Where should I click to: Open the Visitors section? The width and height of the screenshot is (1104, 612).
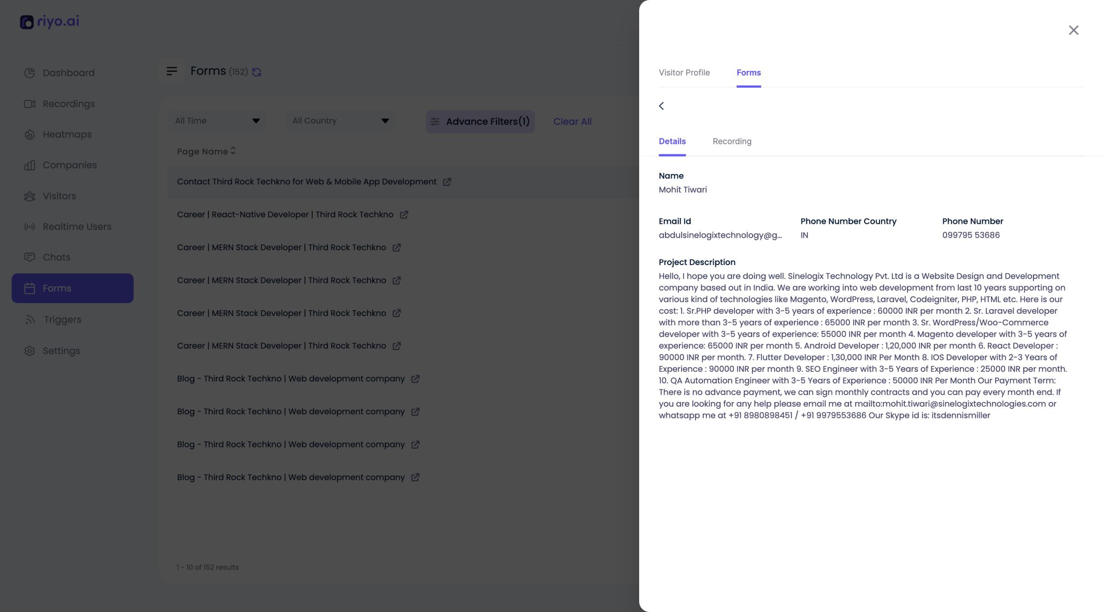(59, 196)
